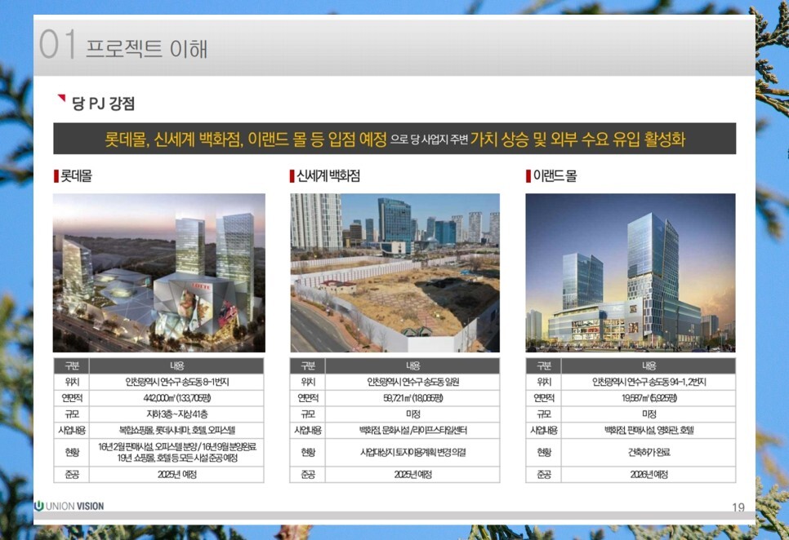Click '위치' label in the 이랜드 몰 table
Screen dimensions: 789x540
tap(543, 382)
